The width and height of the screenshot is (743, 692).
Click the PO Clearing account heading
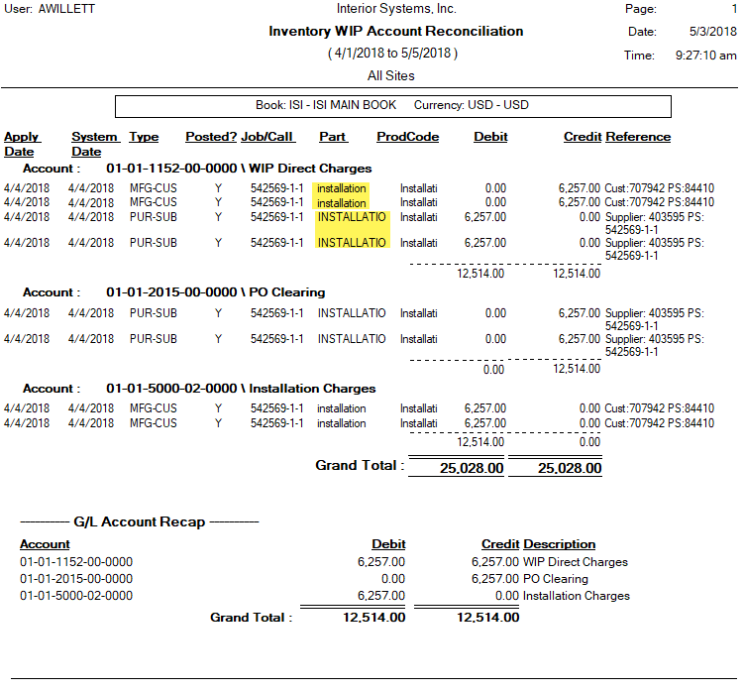[x=216, y=292]
